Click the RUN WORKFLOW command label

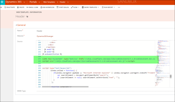click(x=48, y=7)
